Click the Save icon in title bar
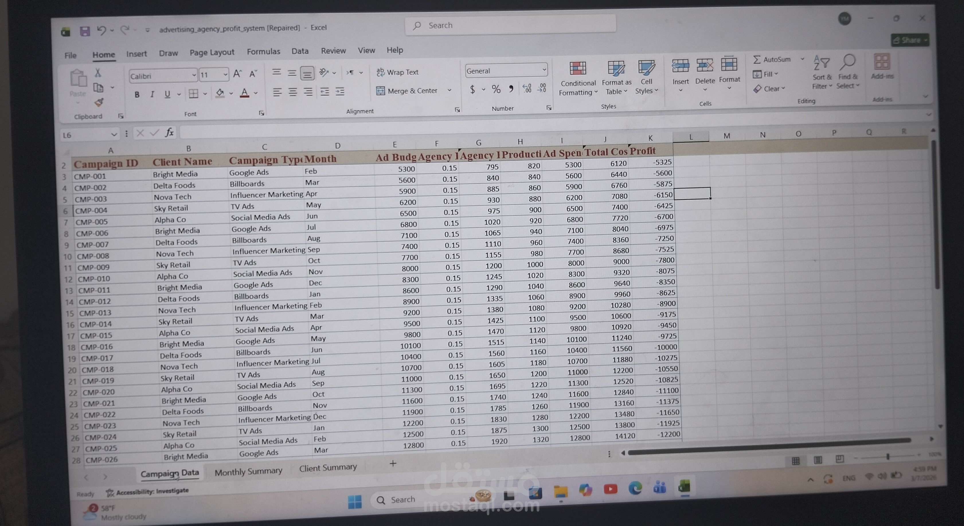This screenshot has width=964, height=526. pyautogui.click(x=85, y=31)
